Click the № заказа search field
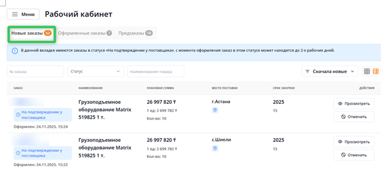This screenshot has width=391, height=192. tap(35, 71)
